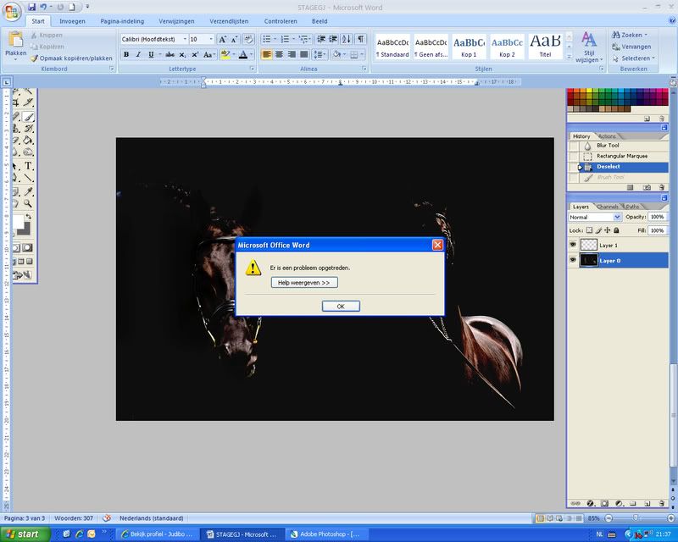Image resolution: width=678 pixels, height=542 pixels.
Task: Toggle show paragraph marks (¶)
Action: click(x=360, y=39)
